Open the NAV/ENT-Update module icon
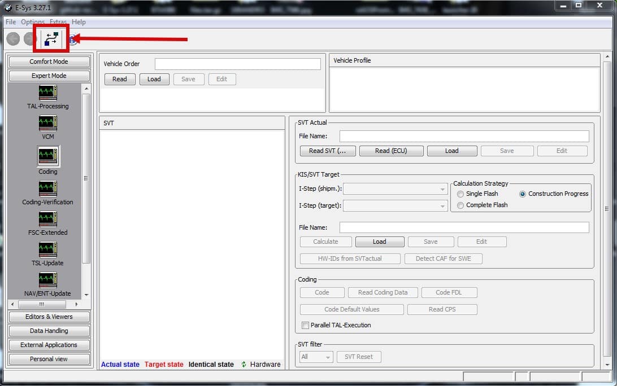 tap(47, 280)
